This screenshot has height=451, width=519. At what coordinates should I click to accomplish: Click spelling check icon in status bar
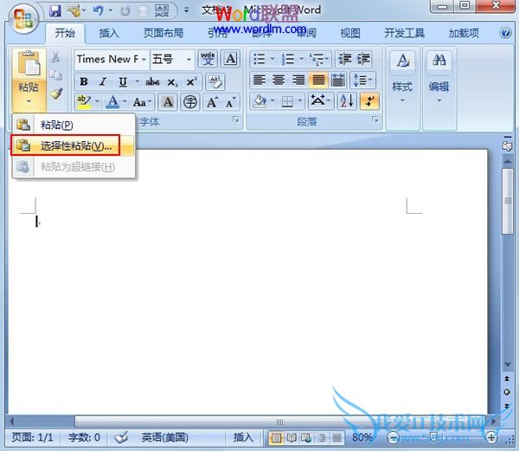(x=121, y=438)
